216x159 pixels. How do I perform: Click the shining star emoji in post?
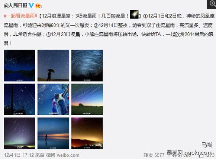click(134, 14)
